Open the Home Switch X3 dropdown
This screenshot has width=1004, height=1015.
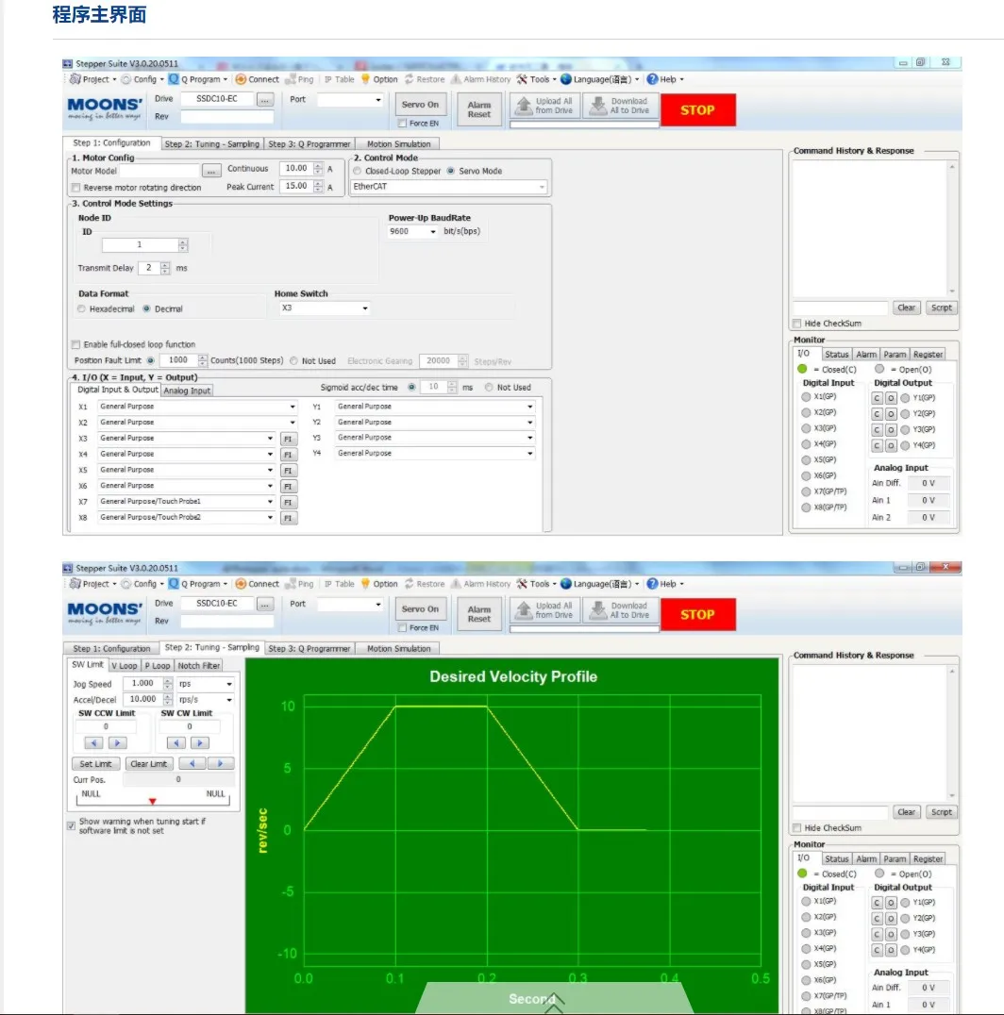pyautogui.click(x=322, y=308)
